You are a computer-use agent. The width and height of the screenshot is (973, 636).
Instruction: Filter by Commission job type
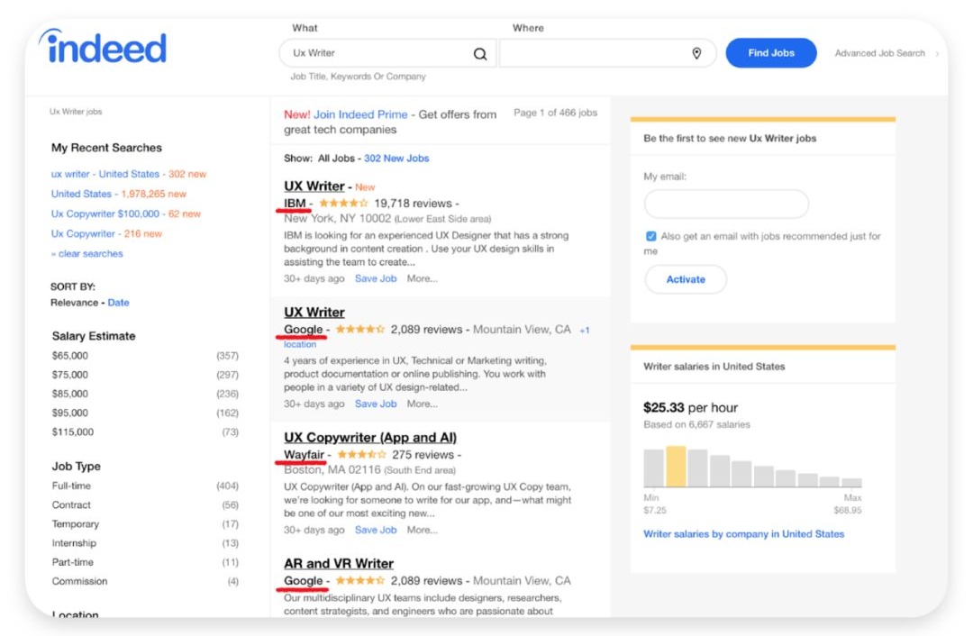click(x=79, y=581)
